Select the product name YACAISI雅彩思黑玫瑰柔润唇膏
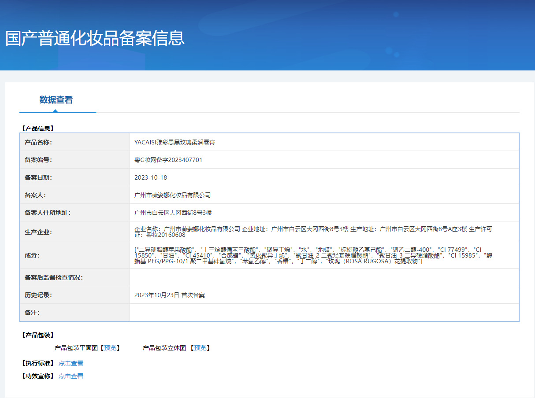 pyautogui.click(x=175, y=142)
